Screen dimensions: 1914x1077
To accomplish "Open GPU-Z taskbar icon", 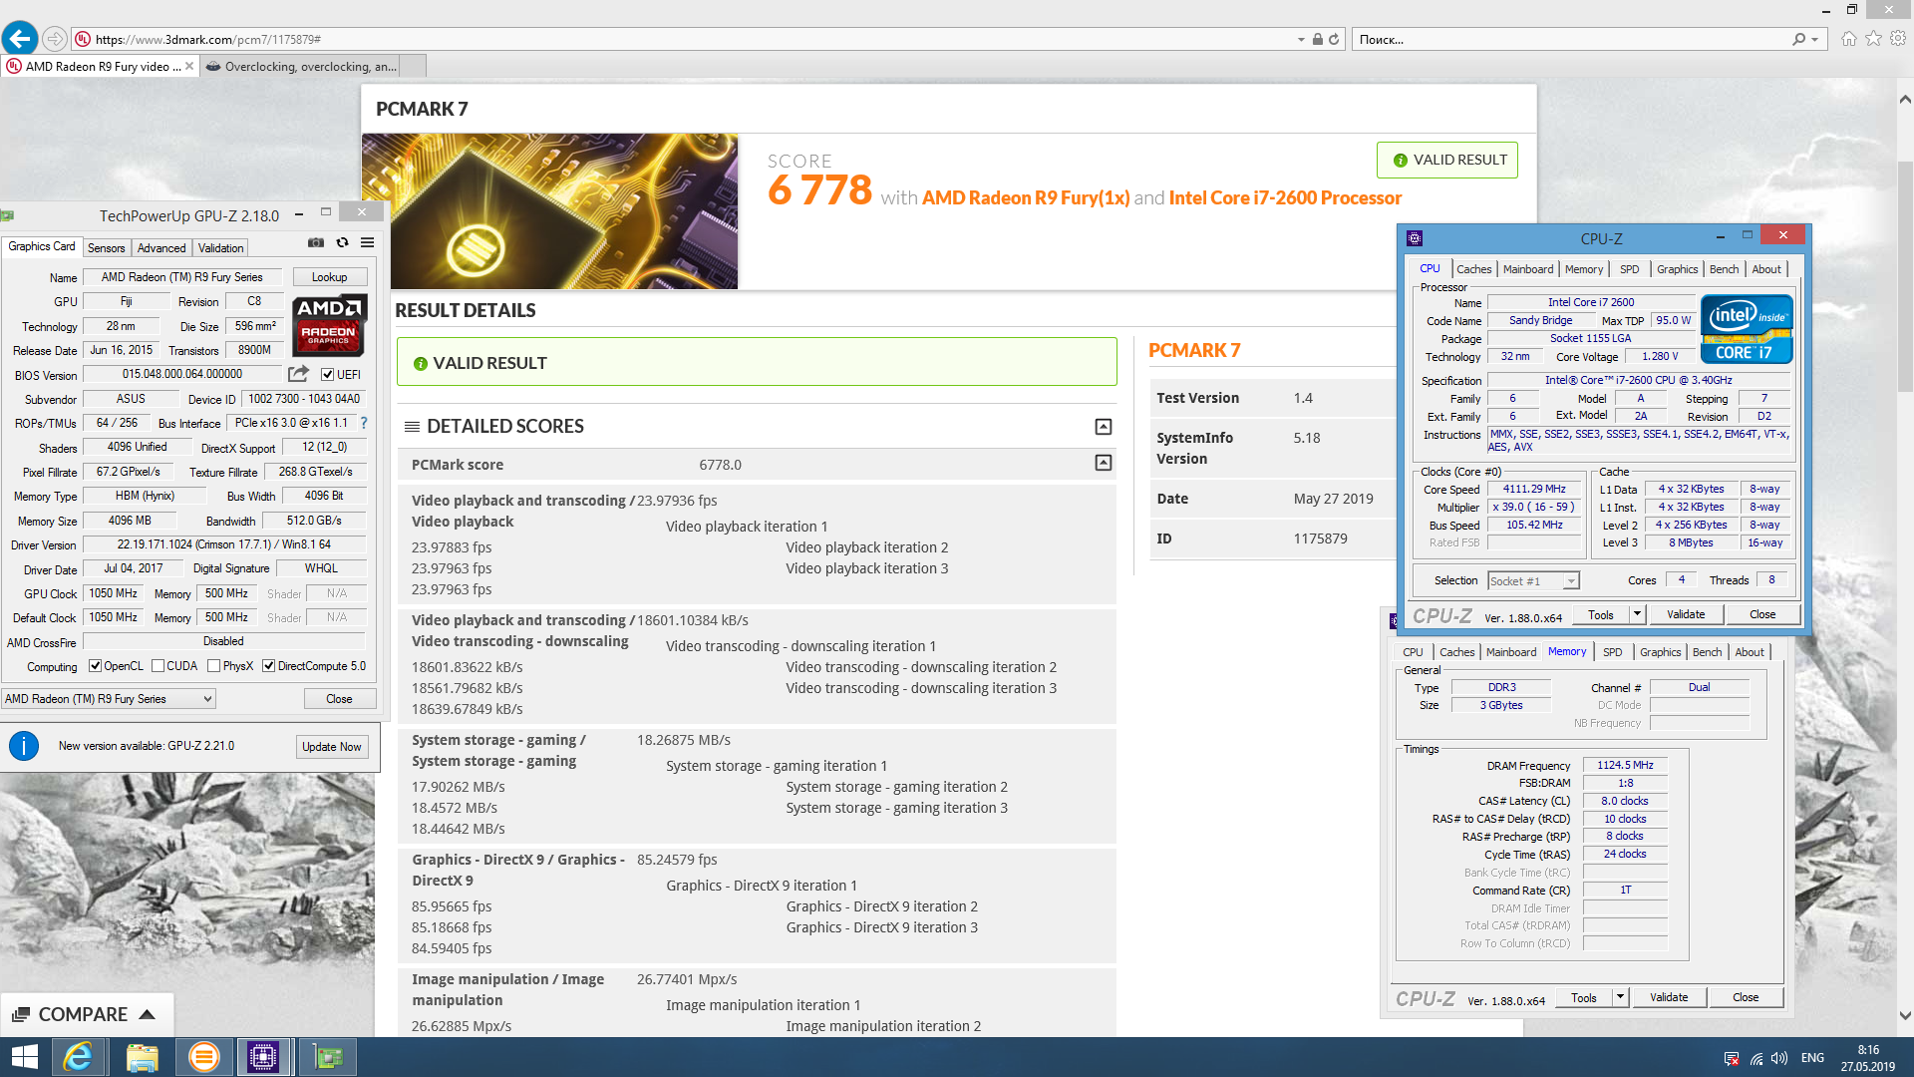I will click(327, 1057).
